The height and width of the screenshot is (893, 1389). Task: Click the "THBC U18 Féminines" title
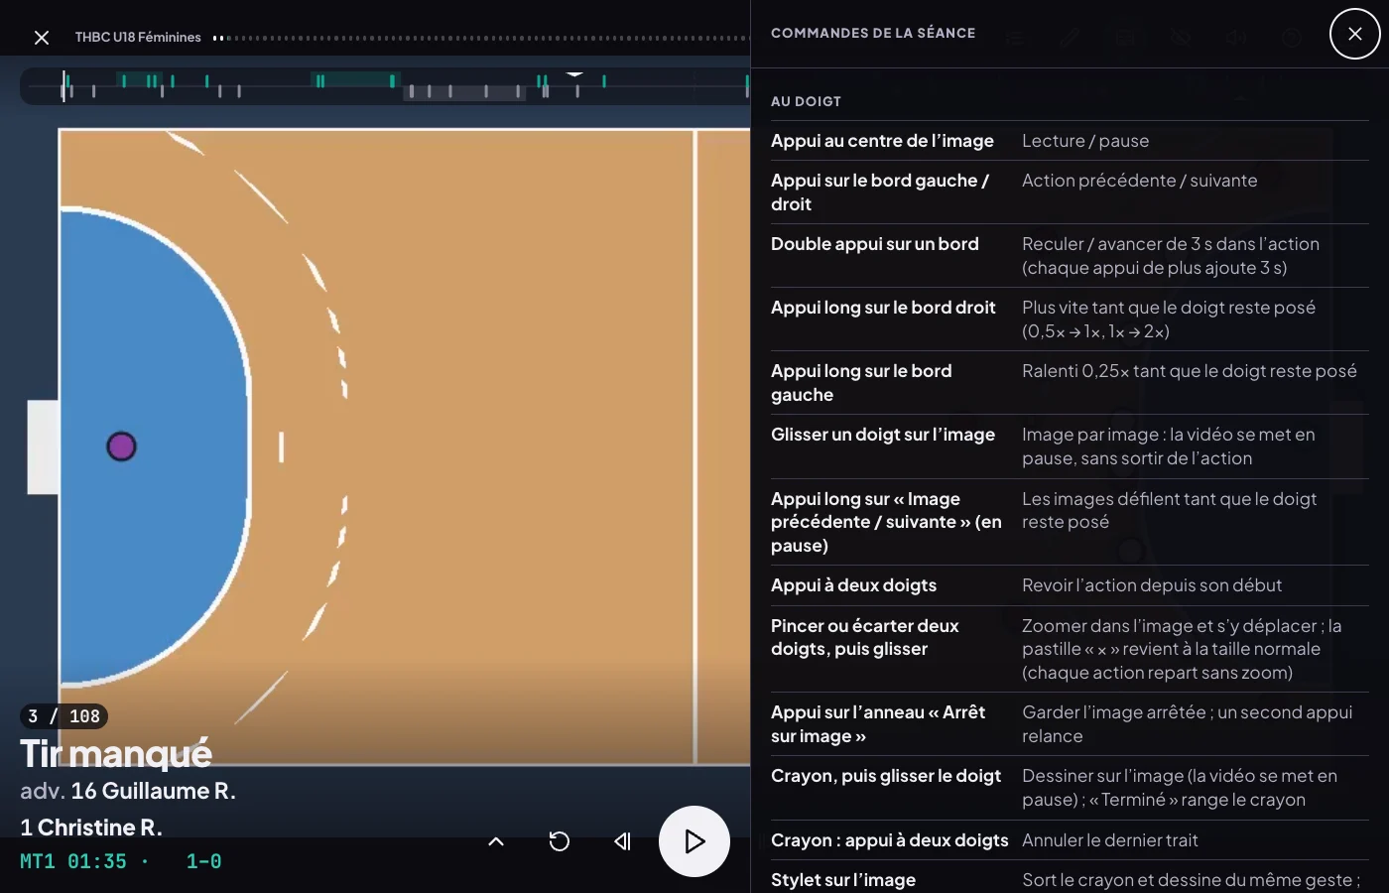138,38
